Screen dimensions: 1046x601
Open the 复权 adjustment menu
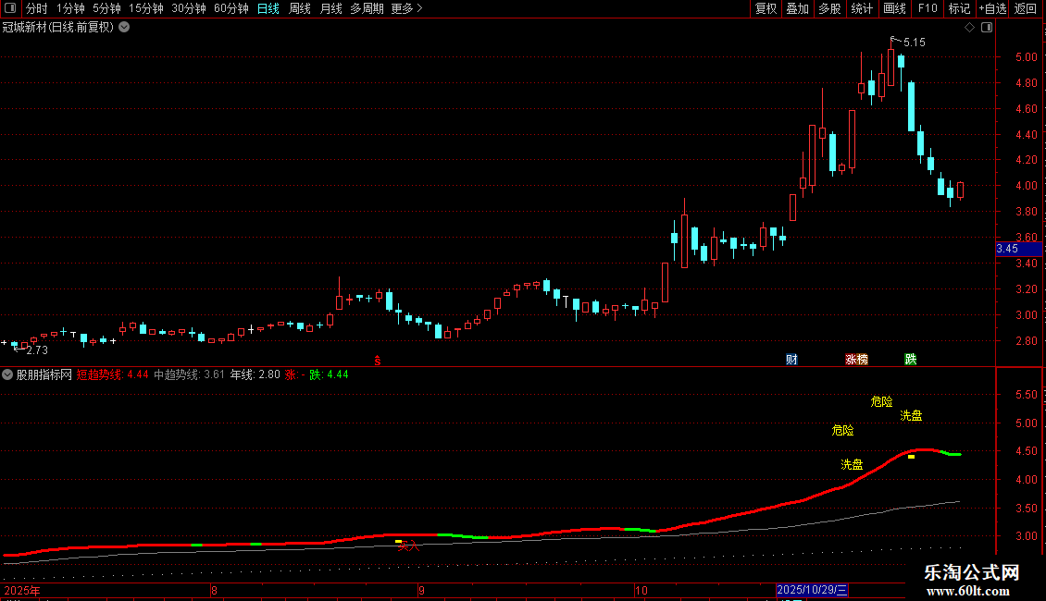click(766, 8)
